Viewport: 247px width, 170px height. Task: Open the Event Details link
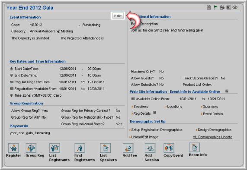(x=213, y=114)
